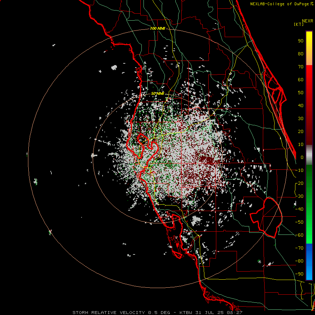Click the blue segment of the color bar

[x=309, y=262]
